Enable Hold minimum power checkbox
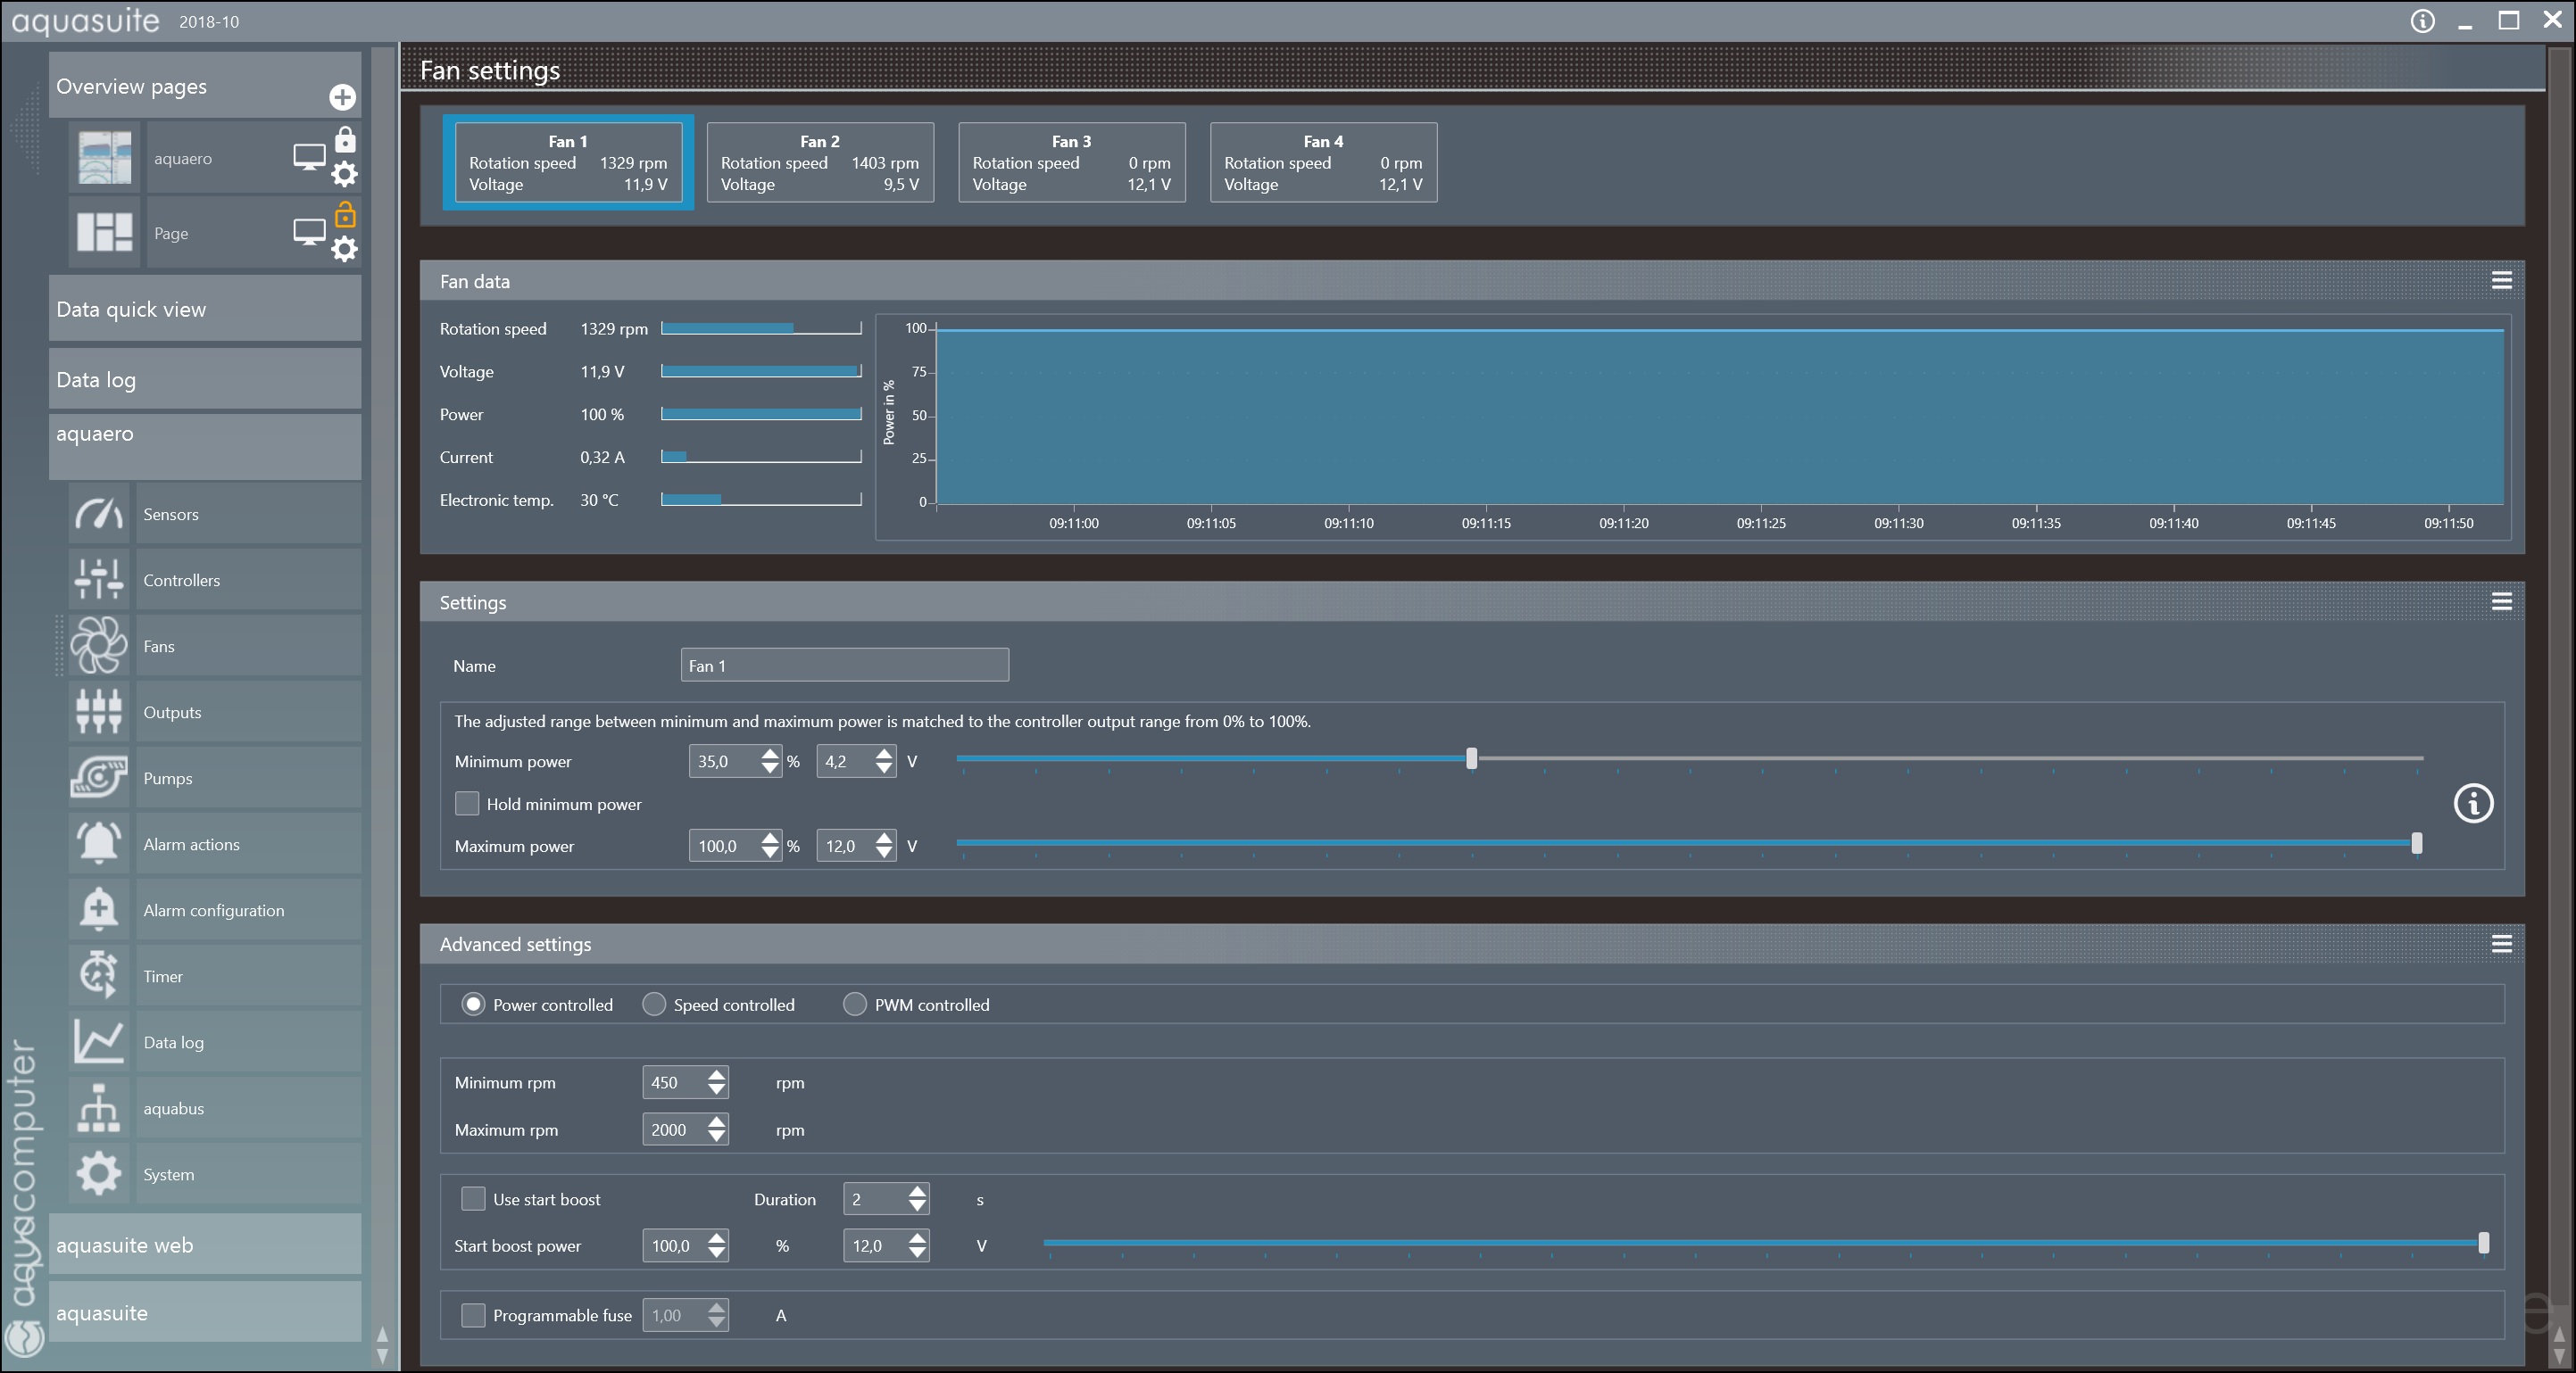The image size is (2576, 1373). (467, 804)
